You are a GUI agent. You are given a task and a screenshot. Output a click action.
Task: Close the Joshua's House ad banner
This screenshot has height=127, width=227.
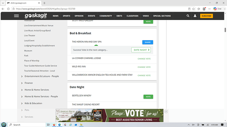pos(166,112)
